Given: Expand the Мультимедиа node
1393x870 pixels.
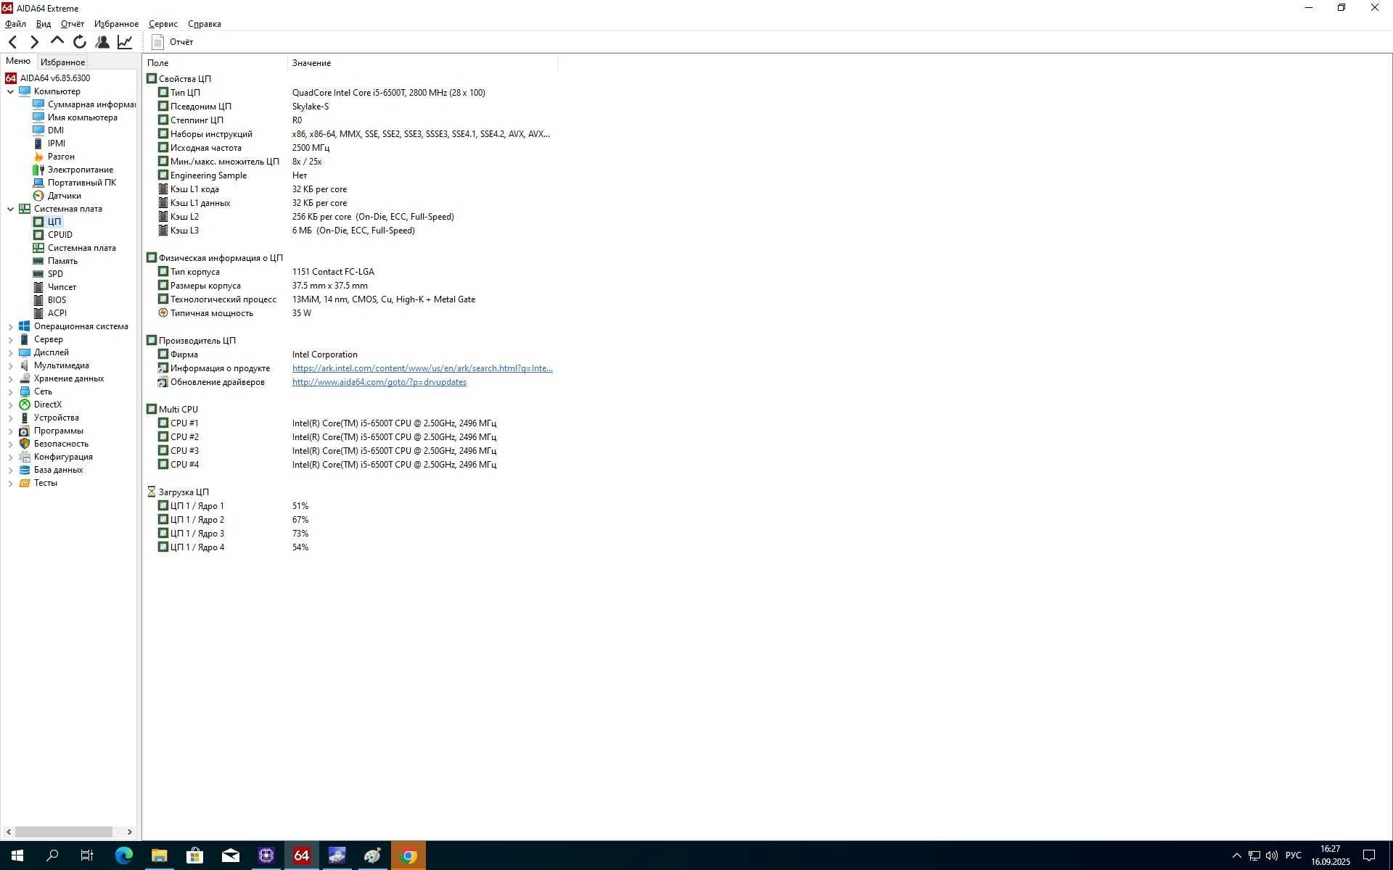Looking at the screenshot, I should click(x=11, y=365).
